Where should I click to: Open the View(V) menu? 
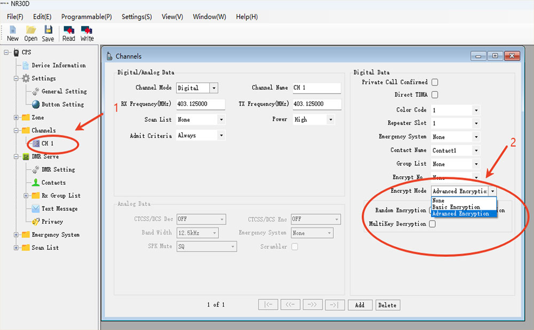172,17
